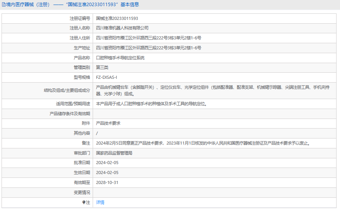Click the intended use text 本产品用于成人口腔种植手术
340x210 pixels.
[x=152, y=104]
